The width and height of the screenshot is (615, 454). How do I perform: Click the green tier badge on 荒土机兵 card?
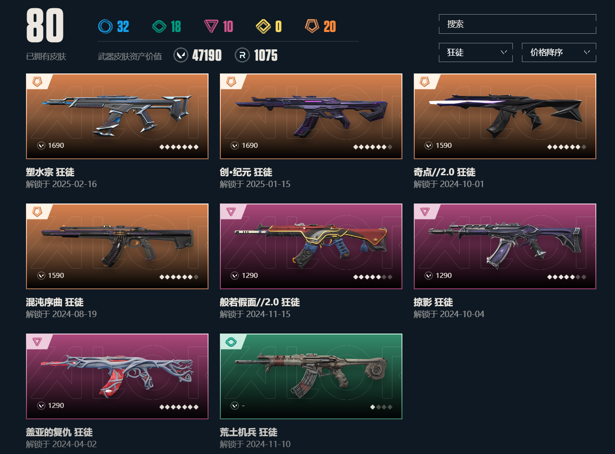[x=231, y=342]
